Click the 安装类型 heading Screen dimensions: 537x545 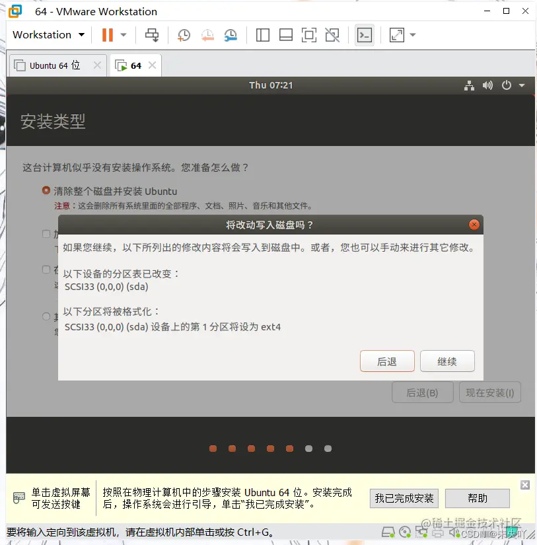(53, 122)
